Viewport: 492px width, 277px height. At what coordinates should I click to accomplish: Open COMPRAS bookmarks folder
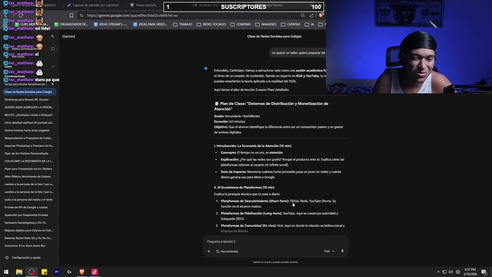click(x=241, y=24)
